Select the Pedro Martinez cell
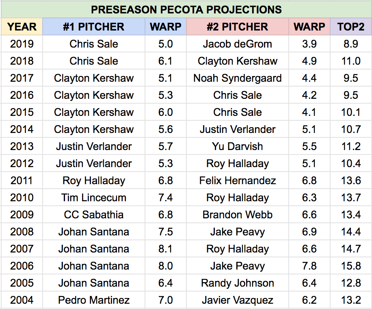 94,300
